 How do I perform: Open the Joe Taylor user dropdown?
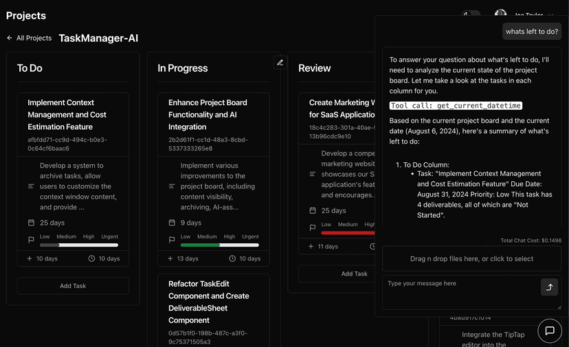pyautogui.click(x=550, y=14)
